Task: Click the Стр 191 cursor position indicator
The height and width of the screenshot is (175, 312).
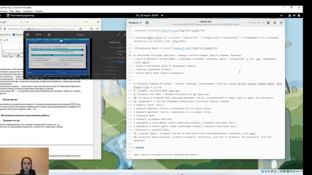Action: click(256, 23)
